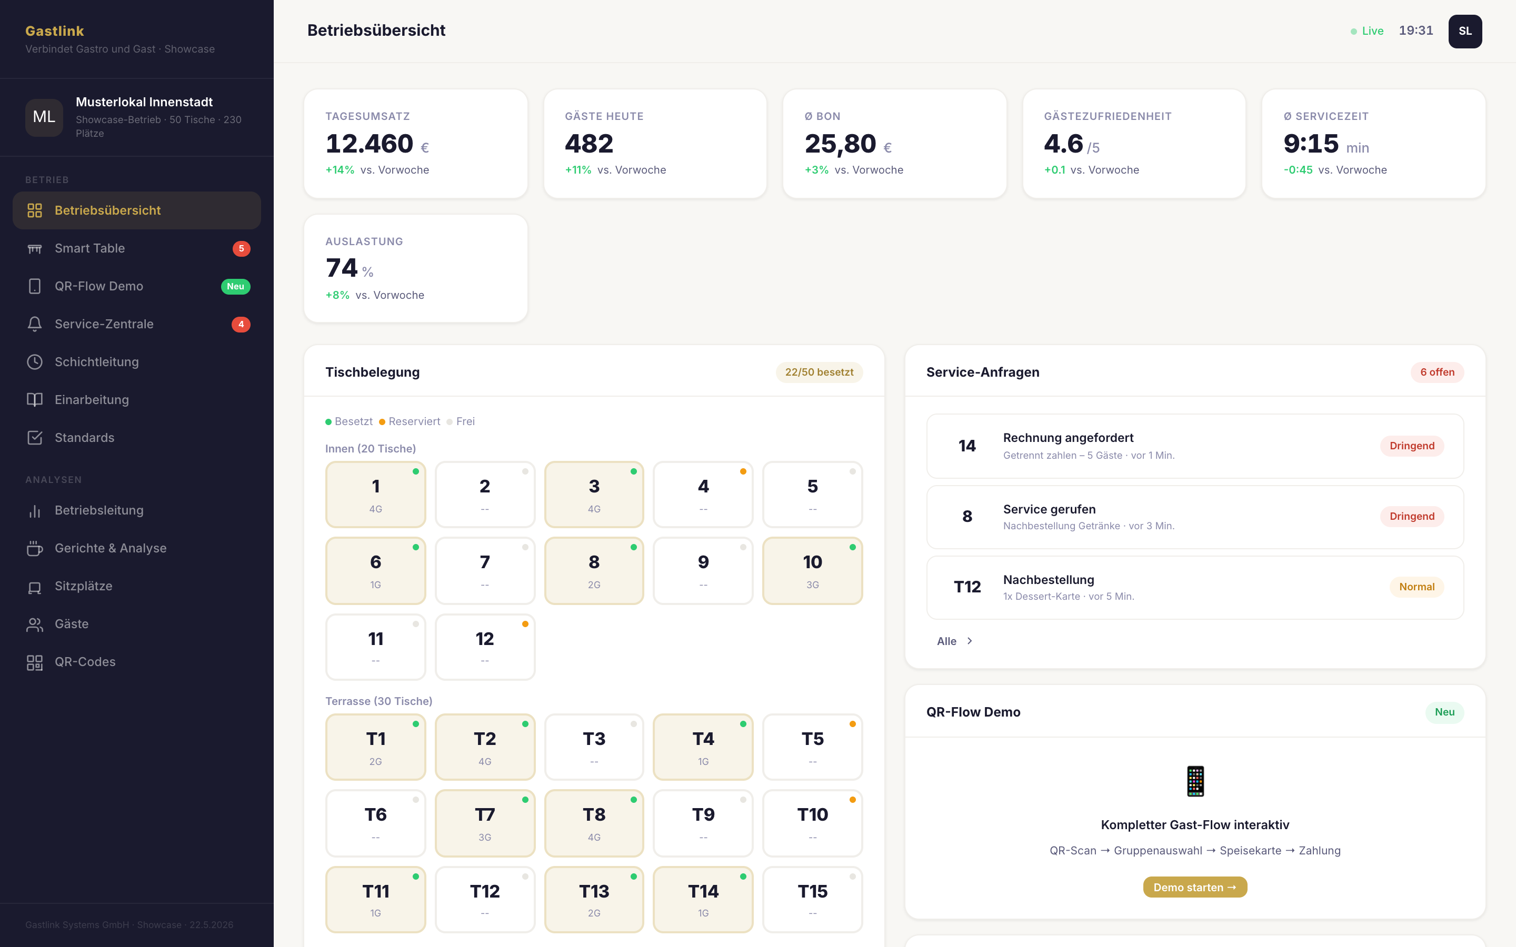Open Rechnung angefordert request for table 14
The height and width of the screenshot is (947, 1516).
[1194, 446]
